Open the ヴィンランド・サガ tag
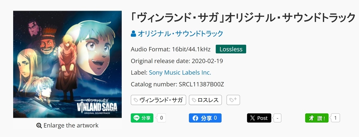Viewport: 359px width, 137px height. click(x=159, y=100)
